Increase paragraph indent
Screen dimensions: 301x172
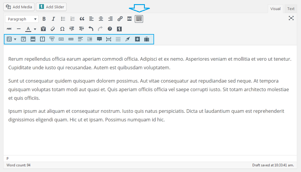[81, 29]
